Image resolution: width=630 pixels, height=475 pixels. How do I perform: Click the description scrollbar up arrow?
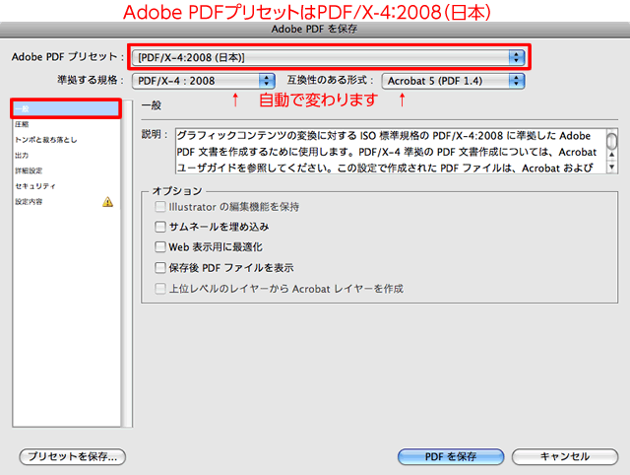[612, 155]
